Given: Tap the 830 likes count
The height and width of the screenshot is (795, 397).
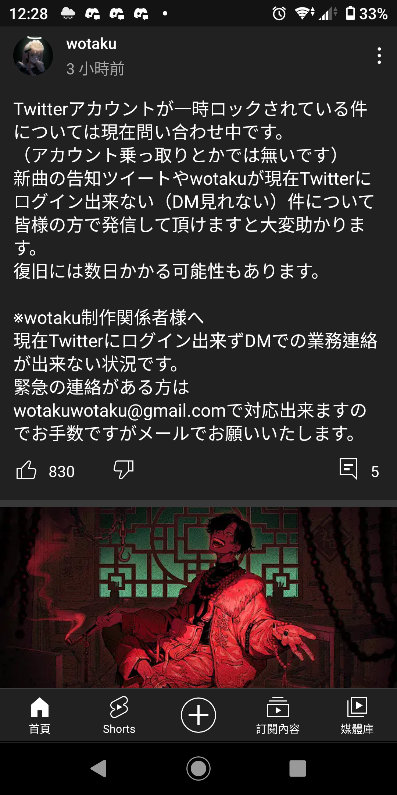Looking at the screenshot, I should [62, 471].
